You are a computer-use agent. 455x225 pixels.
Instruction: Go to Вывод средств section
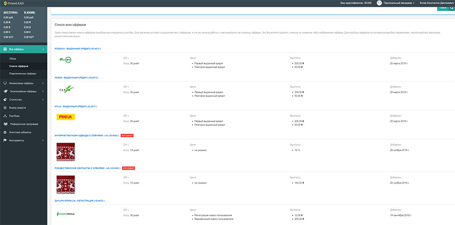[17, 108]
